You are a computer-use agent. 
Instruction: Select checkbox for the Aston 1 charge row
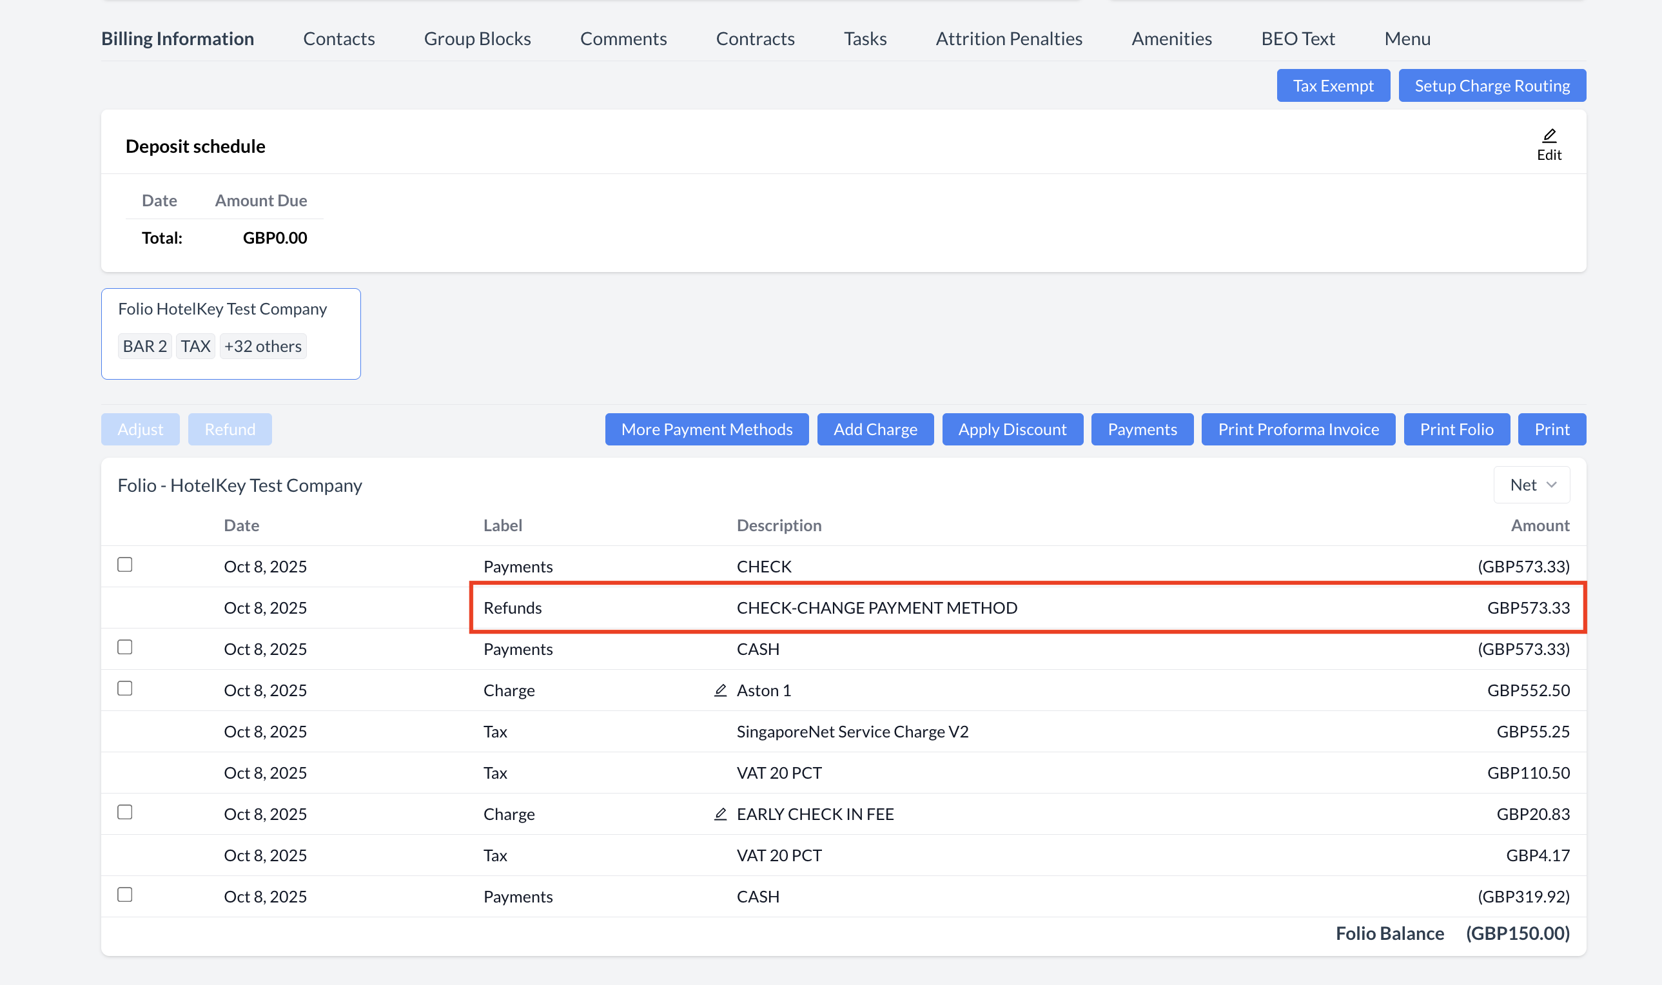125,688
